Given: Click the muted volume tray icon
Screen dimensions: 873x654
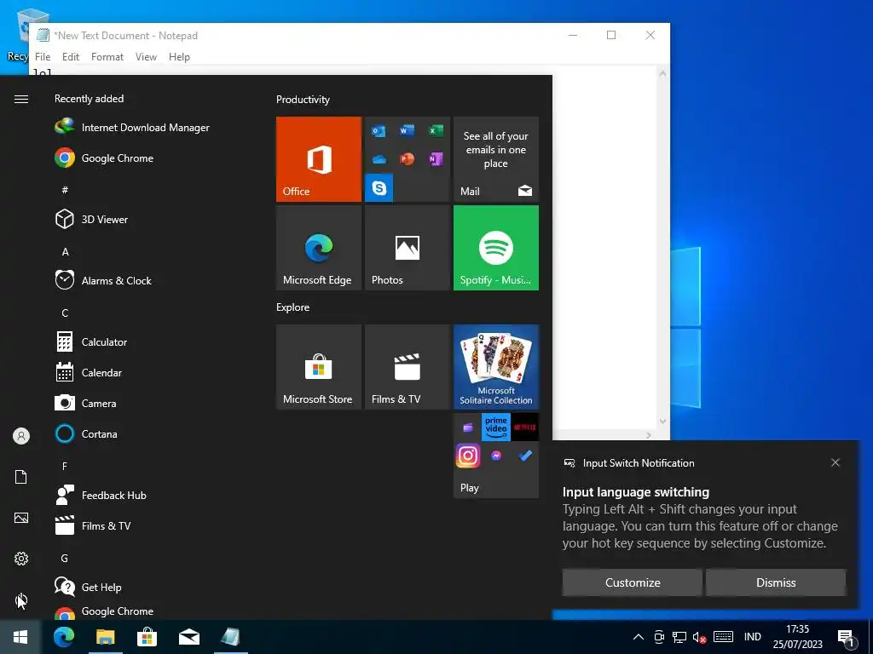Looking at the screenshot, I should [699, 637].
